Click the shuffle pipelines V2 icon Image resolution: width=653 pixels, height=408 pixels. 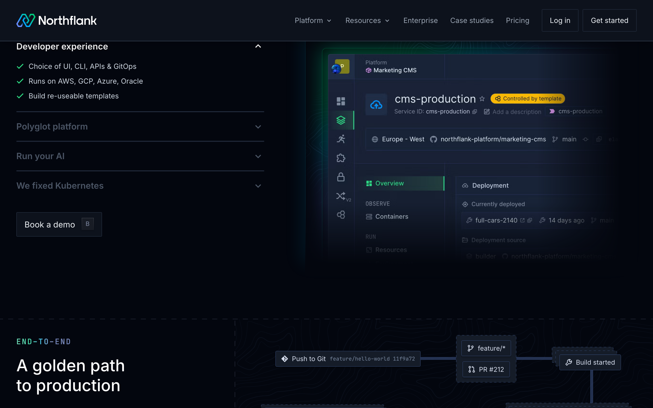click(341, 196)
